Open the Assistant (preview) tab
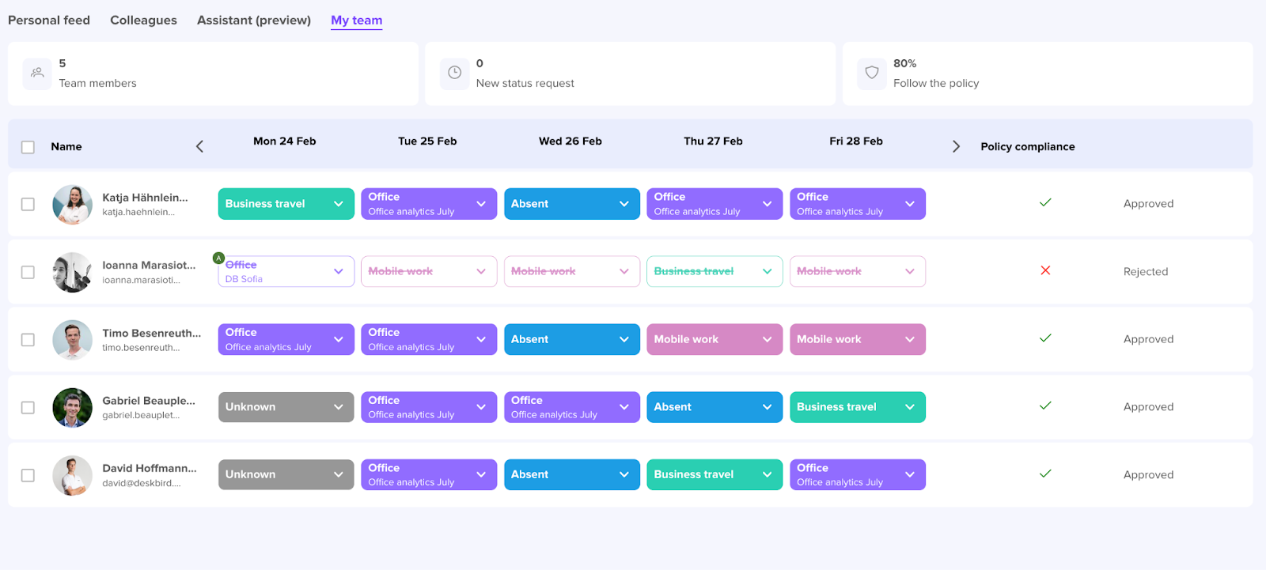This screenshot has width=1266, height=570. point(253,21)
